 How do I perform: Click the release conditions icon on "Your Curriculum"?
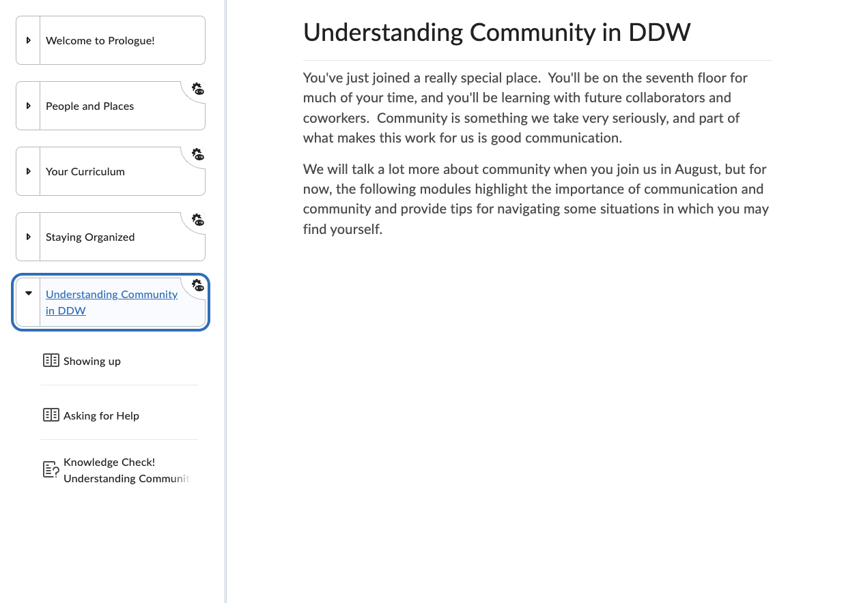click(197, 155)
